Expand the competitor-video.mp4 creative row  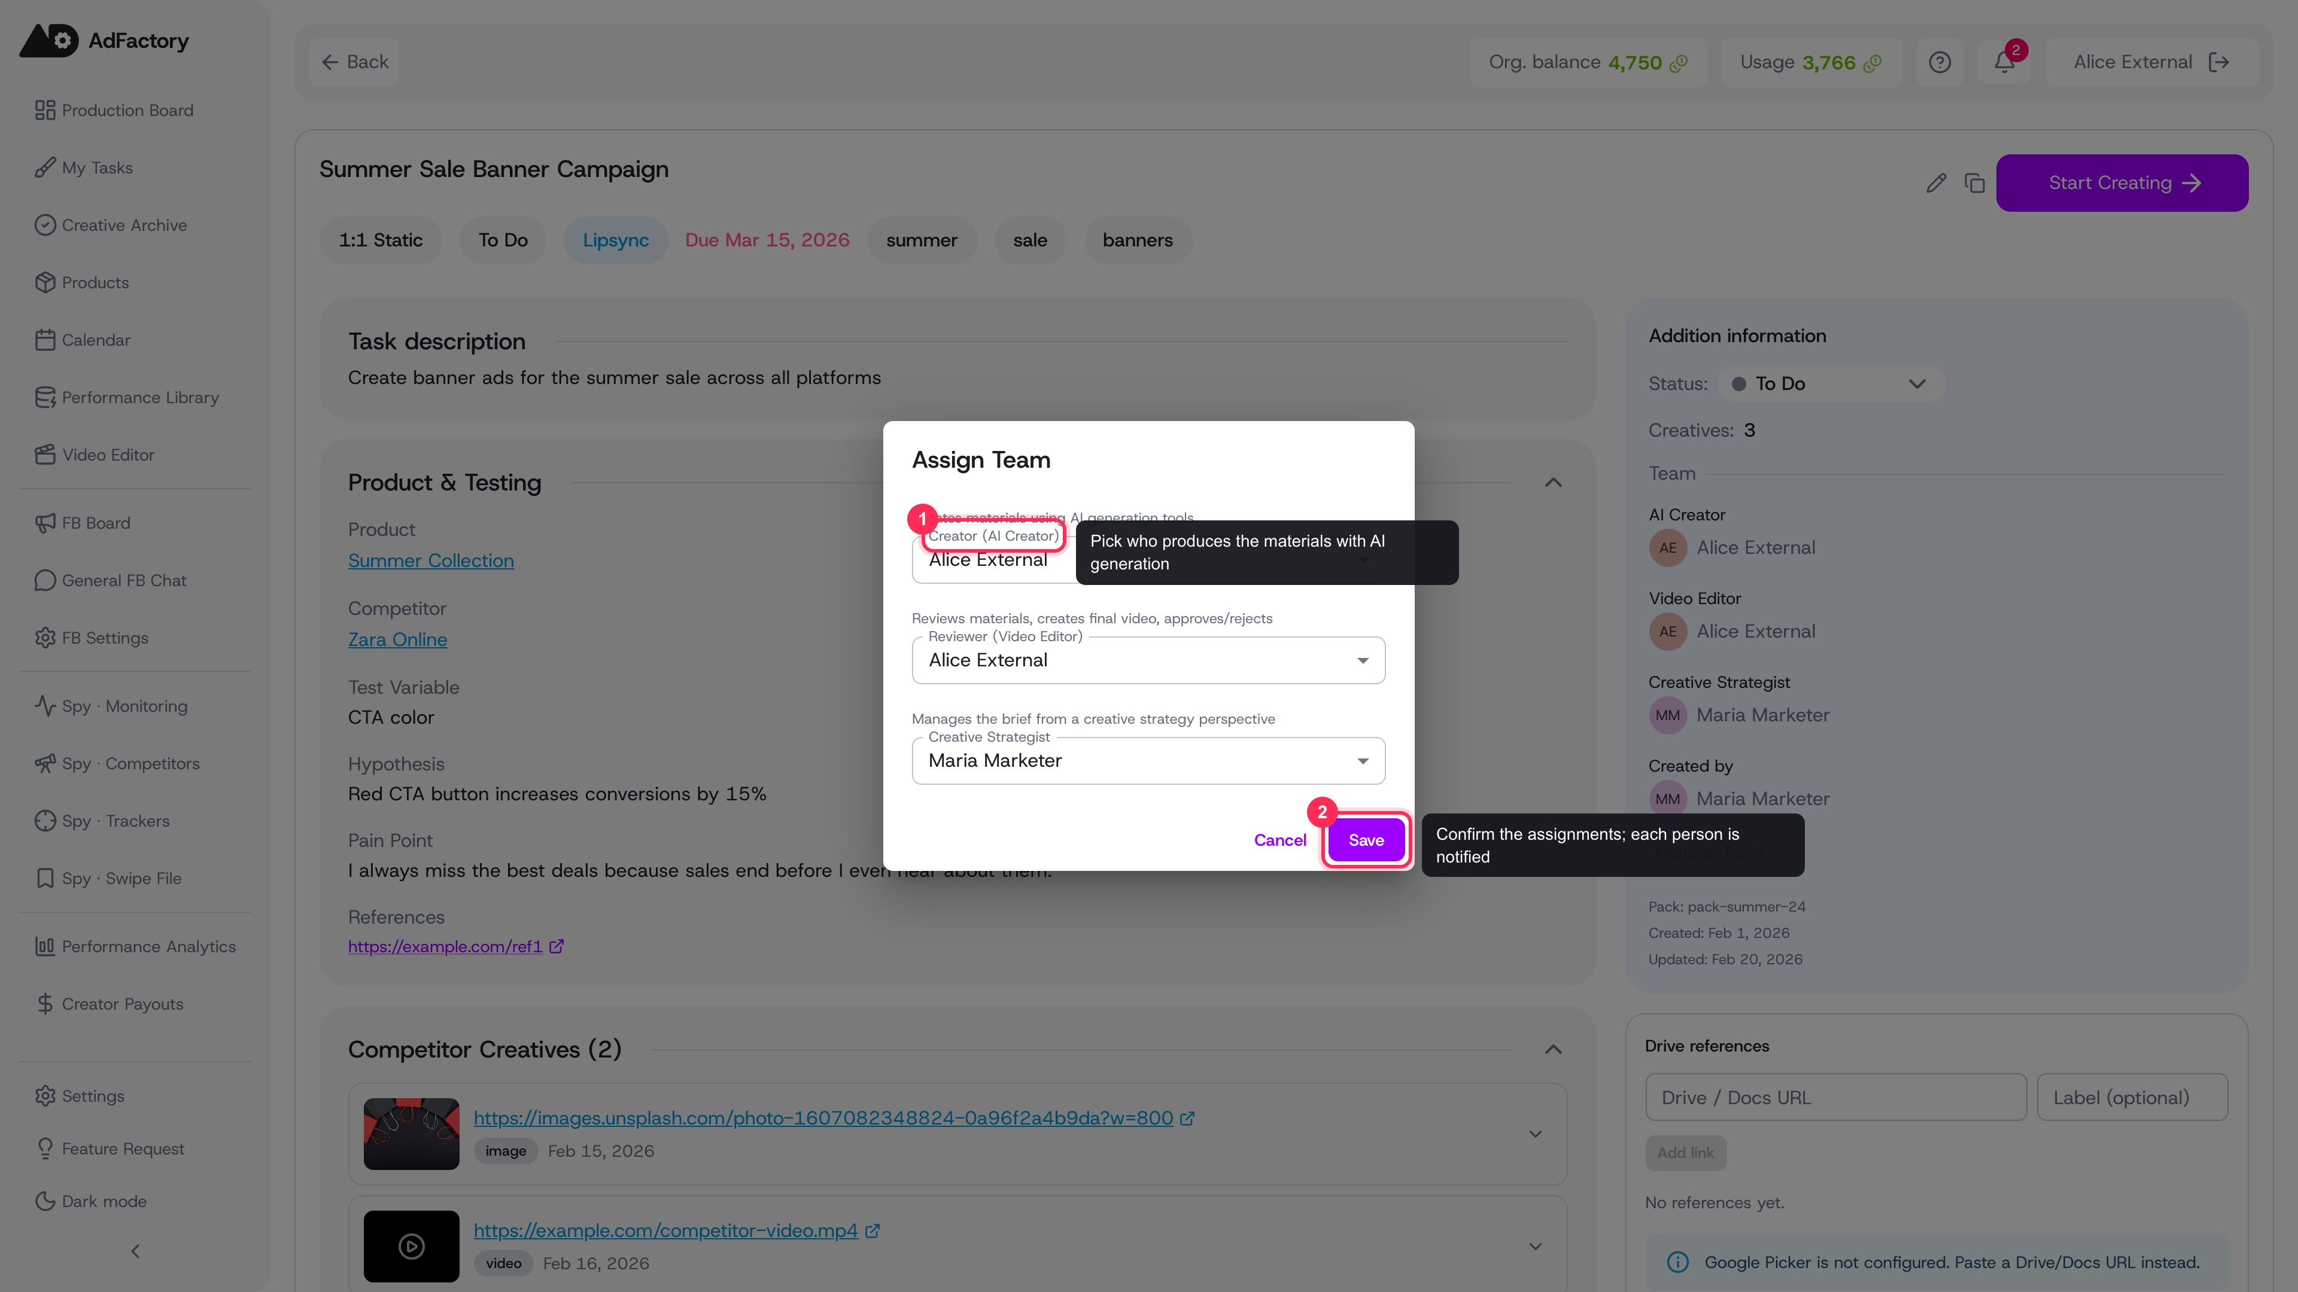1535,1247
